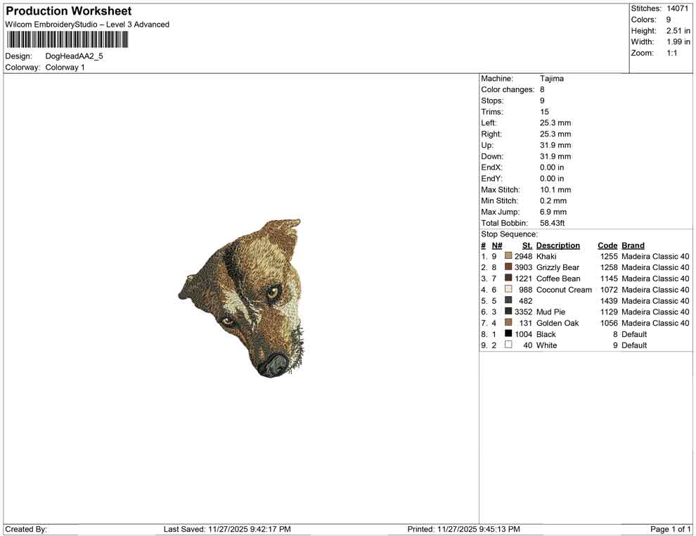Click the Brand column header
The height and width of the screenshot is (536, 696).
(x=633, y=245)
